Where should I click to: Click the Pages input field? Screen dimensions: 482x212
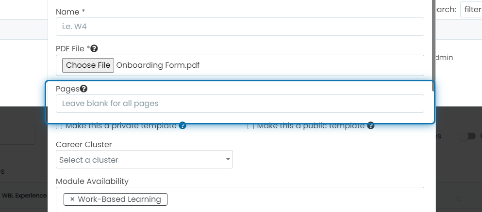pyautogui.click(x=240, y=104)
